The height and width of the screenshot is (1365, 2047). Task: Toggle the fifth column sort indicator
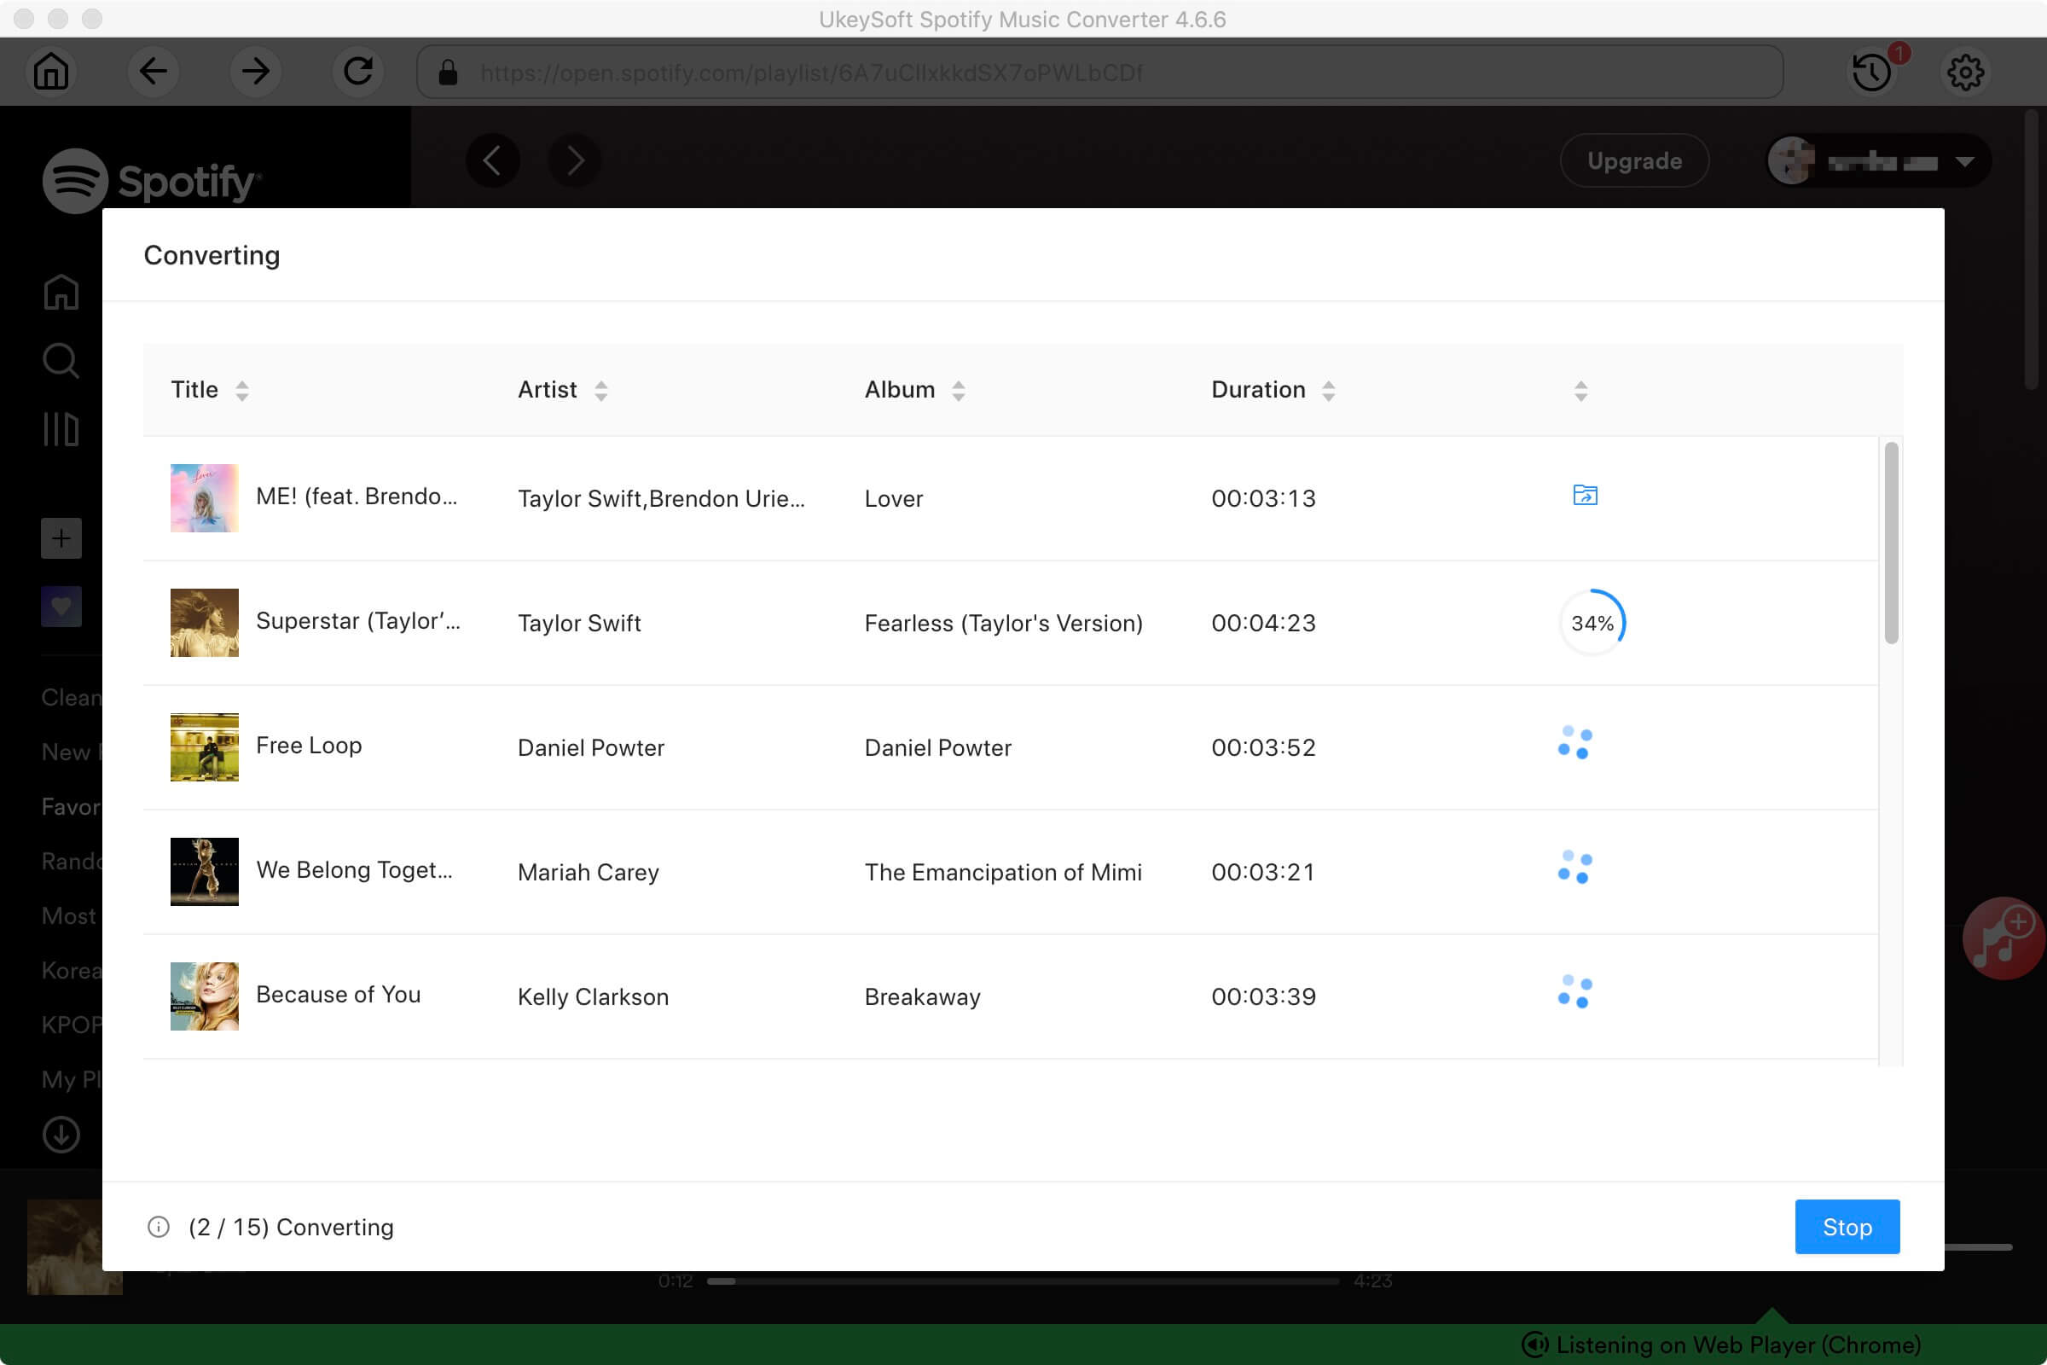pos(1581,388)
